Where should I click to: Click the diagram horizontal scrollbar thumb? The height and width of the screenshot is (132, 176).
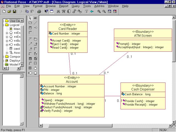point(80,125)
